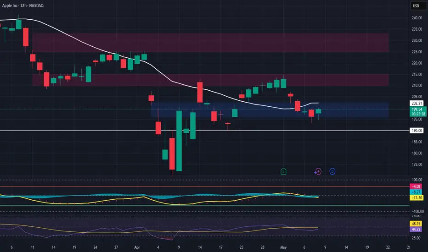Click the -8.27 indicator value label

click(416, 192)
